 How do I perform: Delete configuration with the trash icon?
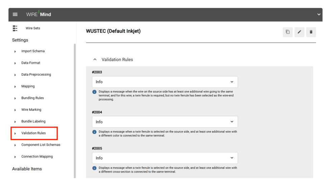click(x=311, y=32)
